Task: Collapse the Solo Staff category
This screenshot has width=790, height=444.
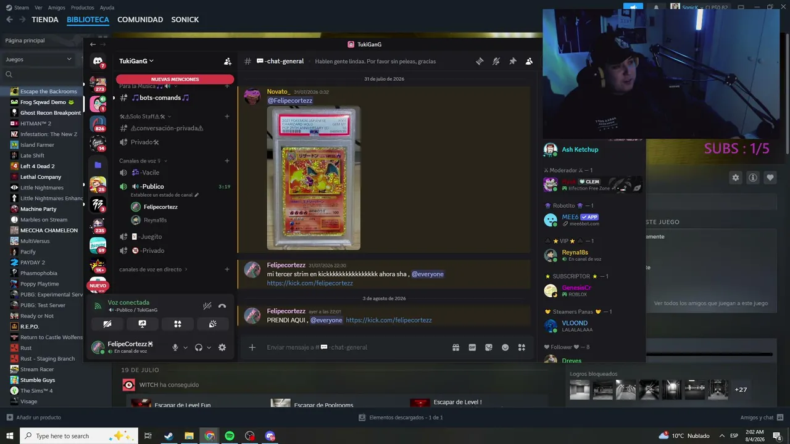Action: (144, 117)
